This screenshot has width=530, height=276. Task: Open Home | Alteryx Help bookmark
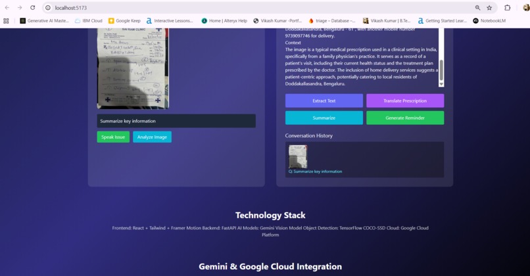(x=224, y=20)
